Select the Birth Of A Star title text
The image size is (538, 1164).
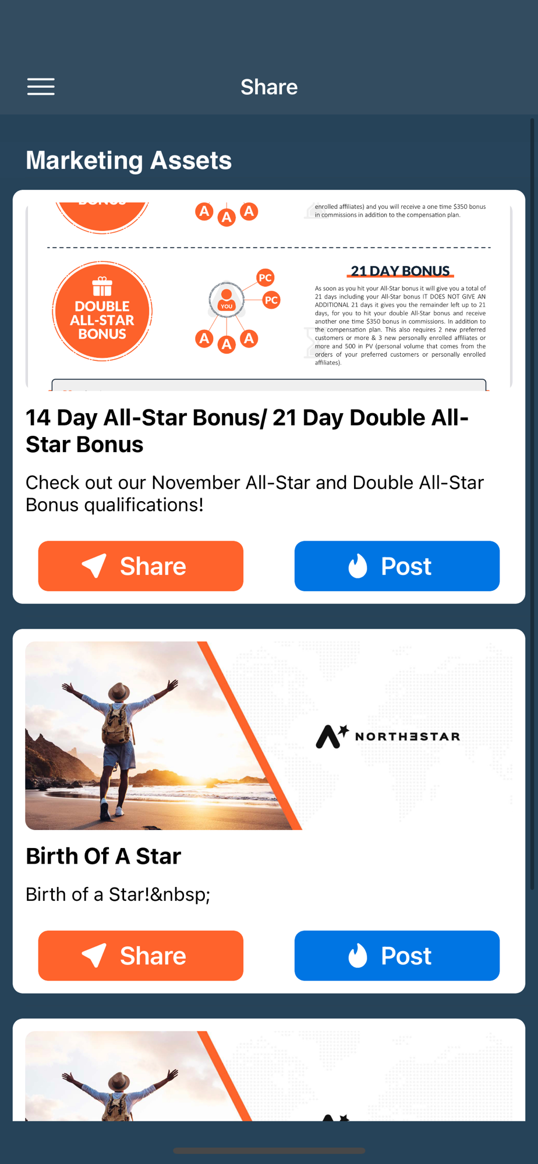[x=104, y=856]
